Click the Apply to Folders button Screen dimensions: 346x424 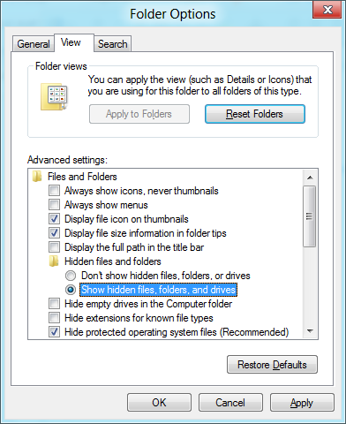pos(139,114)
